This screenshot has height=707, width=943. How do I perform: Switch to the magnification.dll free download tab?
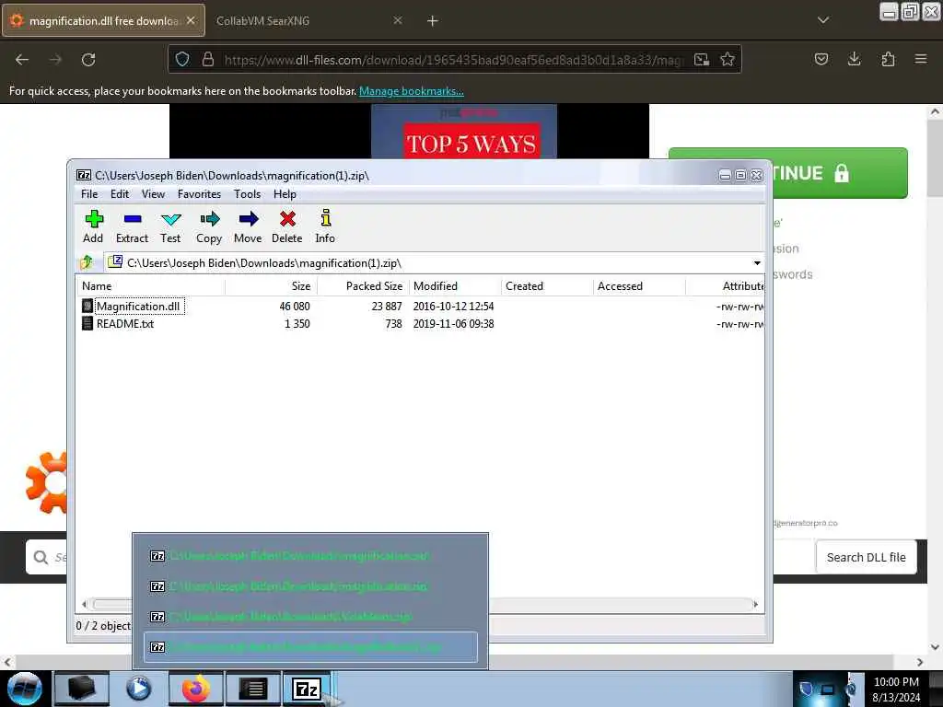pyautogui.click(x=103, y=21)
